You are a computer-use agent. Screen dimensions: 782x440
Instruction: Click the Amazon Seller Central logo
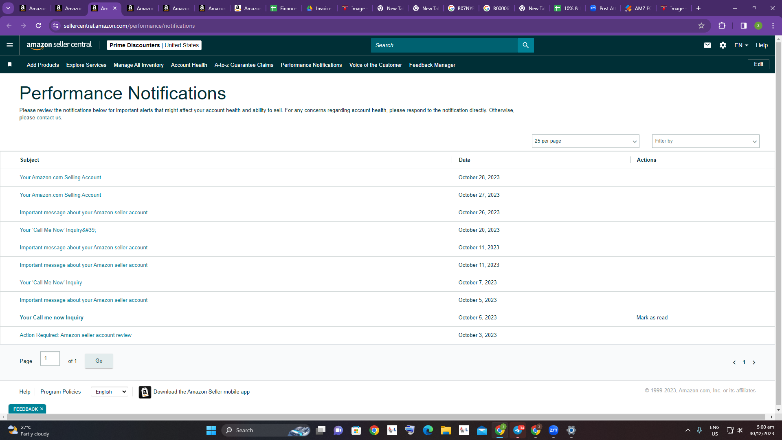(59, 45)
